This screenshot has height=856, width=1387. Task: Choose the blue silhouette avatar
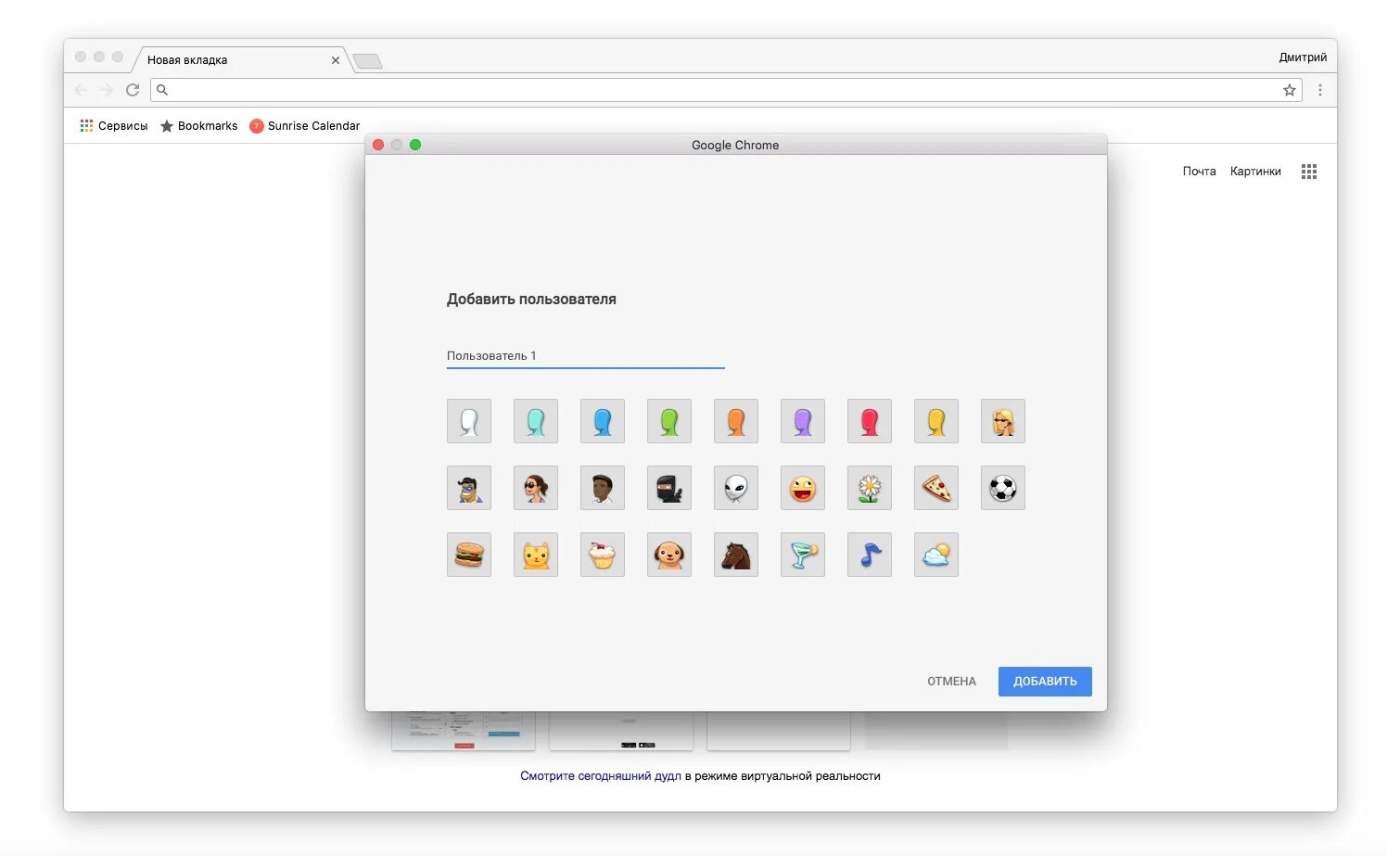coord(603,421)
